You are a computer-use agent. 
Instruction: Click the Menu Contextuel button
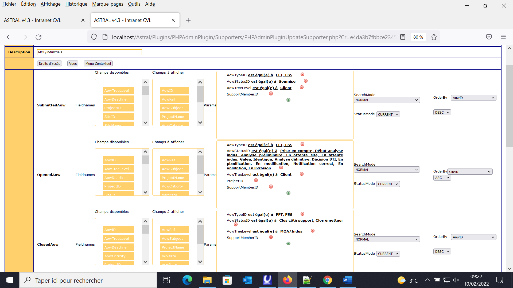tap(98, 63)
